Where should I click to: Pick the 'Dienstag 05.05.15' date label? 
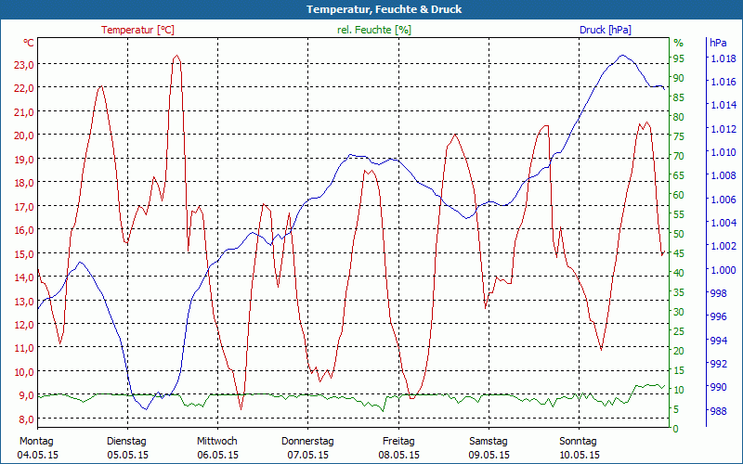[127, 447]
